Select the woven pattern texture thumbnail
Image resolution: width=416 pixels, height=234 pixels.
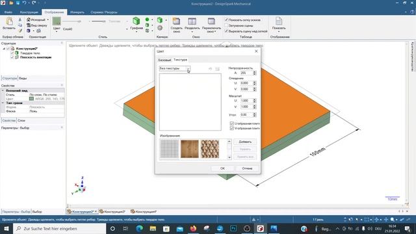(x=209, y=149)
